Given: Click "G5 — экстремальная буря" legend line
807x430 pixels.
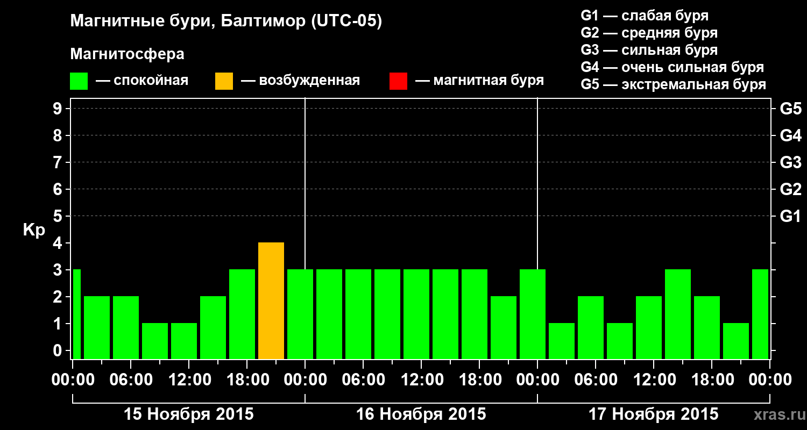Looking at the screenshot, I should 674,84.
